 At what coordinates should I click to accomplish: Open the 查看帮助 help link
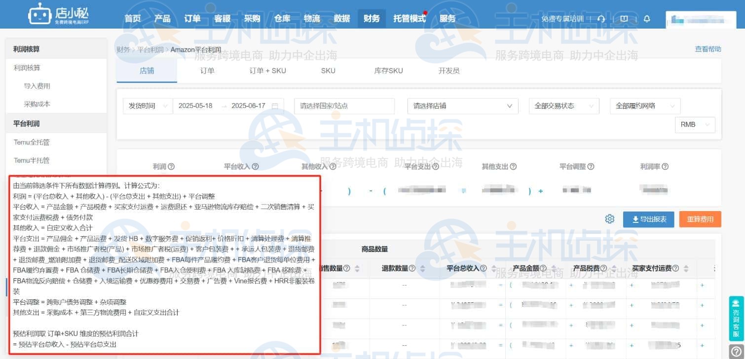pyautogui.click(x=708, y=49)
